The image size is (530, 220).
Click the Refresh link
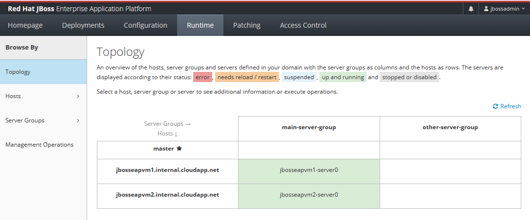pos(507,106)
